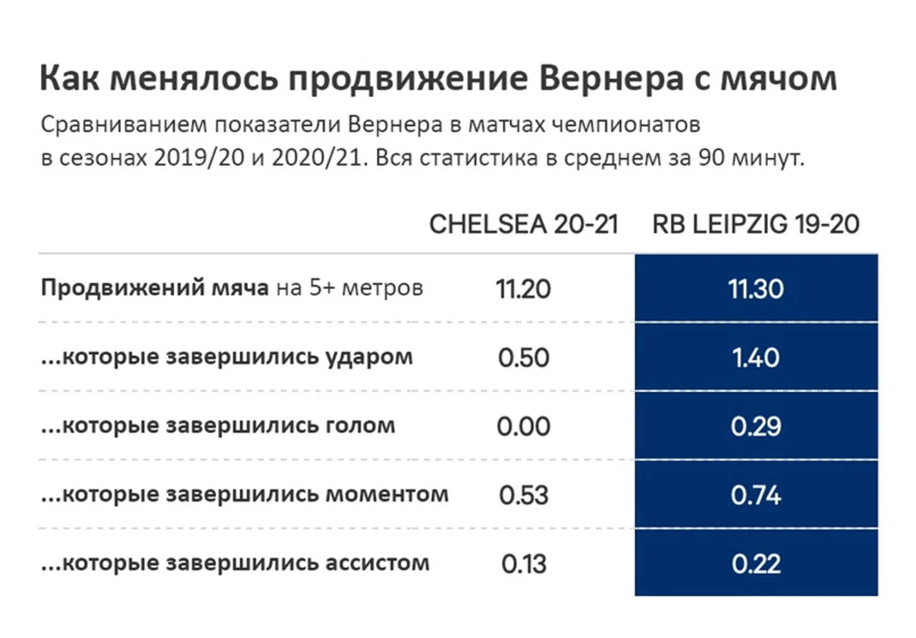Click the "…которые завершились ассистом" row label

coord(235,563)
